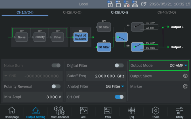
Task: Click the network 2 status icon
Action: pyautogui.click(x=135, y=4)
